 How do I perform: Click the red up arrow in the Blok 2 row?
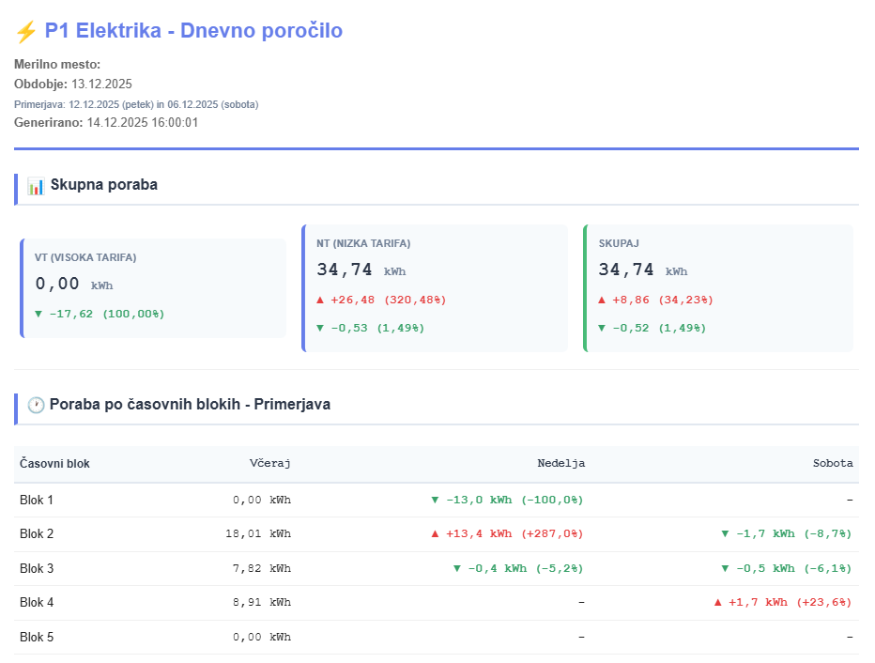coord(435,533)
